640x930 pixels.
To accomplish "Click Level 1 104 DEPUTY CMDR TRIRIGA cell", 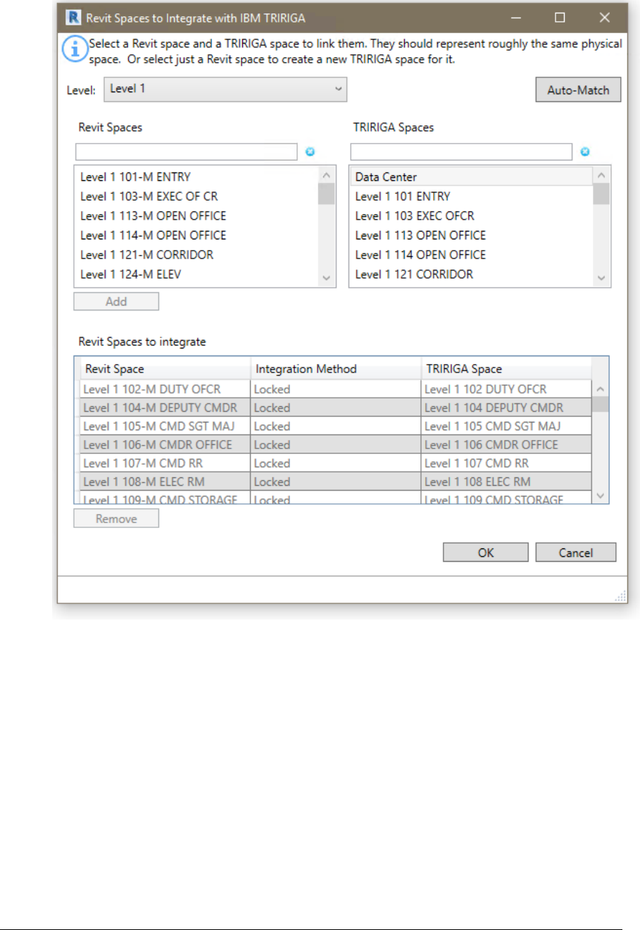I will pyautogui.click(x=506, y=408).
